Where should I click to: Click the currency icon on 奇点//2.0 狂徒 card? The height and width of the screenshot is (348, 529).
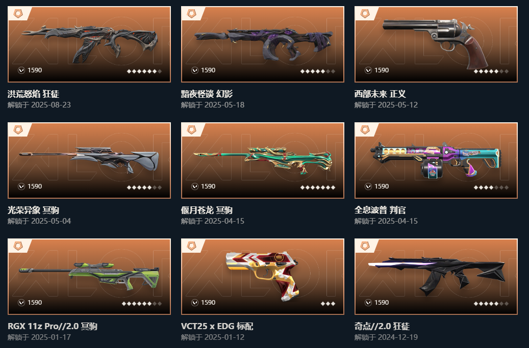[368, 303]
